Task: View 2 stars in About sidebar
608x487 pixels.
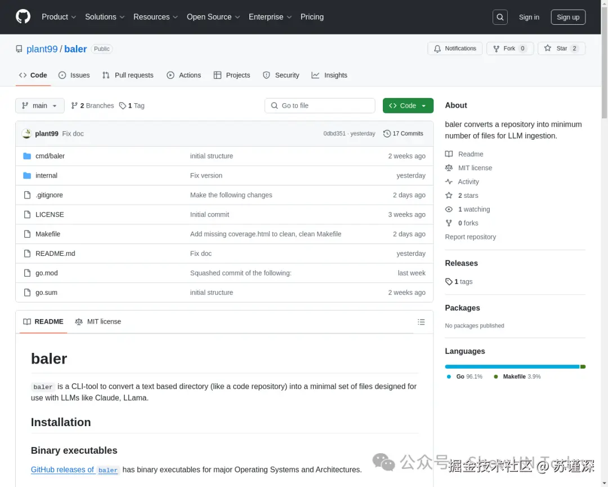Action: tap(462, 196)
